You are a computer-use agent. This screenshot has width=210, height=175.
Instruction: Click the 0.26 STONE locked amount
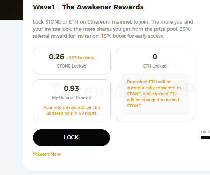(x=56, y=57)
